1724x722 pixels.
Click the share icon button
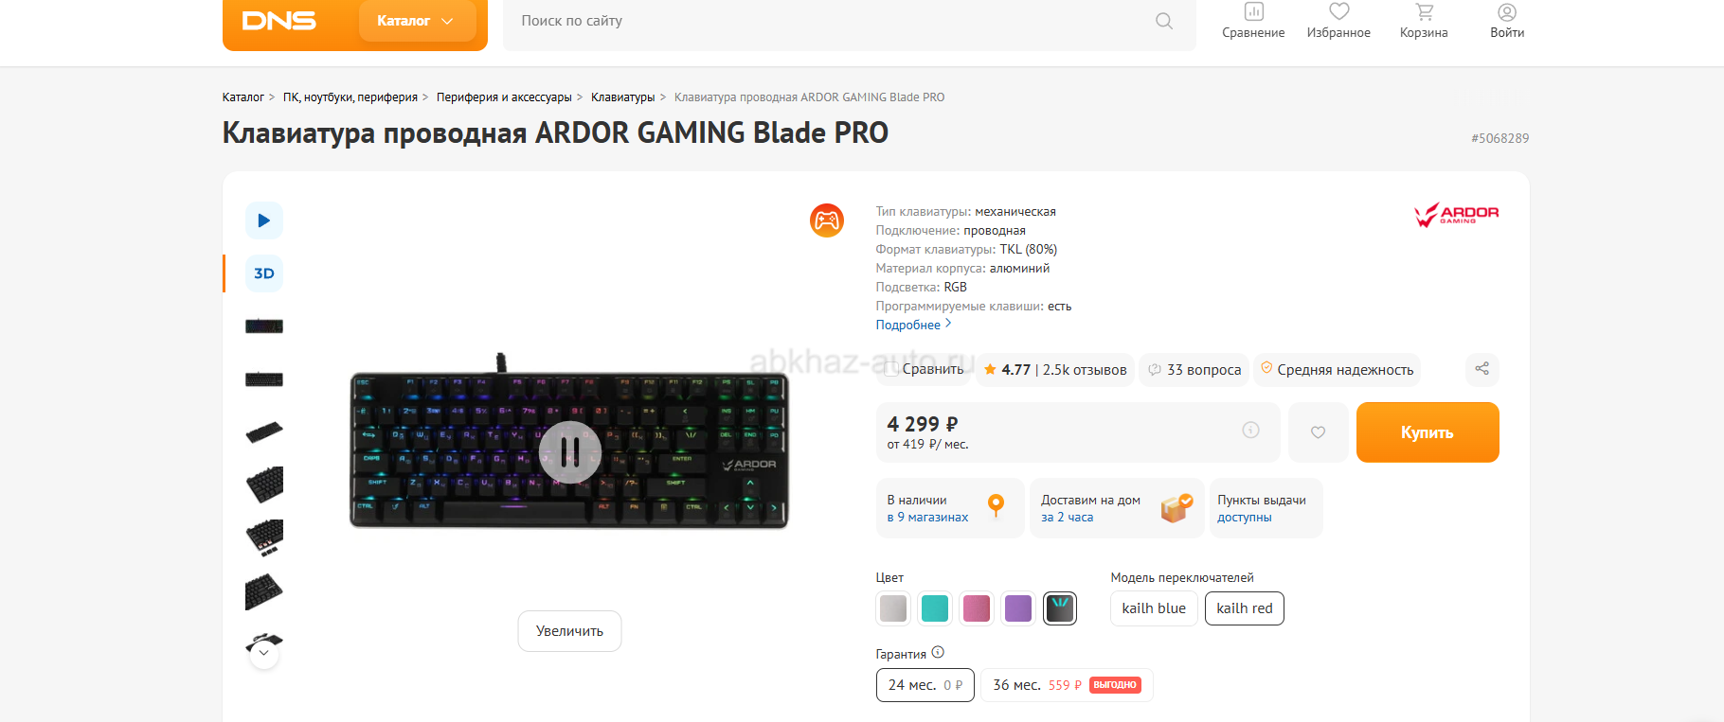(x=1482, y=369)
